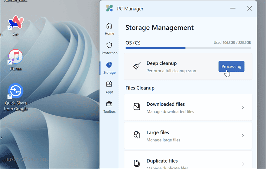Image resolution: width=266 pixels, height=169 pixels.
Task: Click the Deep cleanup broom icon
Action: (137, 66)
